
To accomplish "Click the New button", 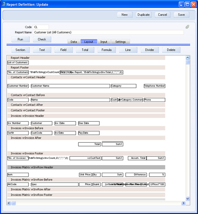I will (124, 15).
